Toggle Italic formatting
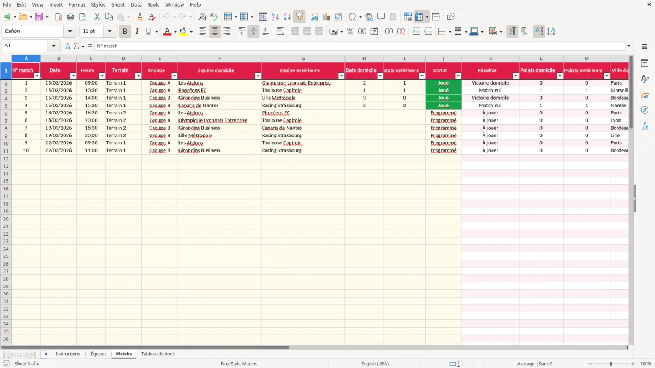This screenshot has height=368, width=655. point(136,32)
